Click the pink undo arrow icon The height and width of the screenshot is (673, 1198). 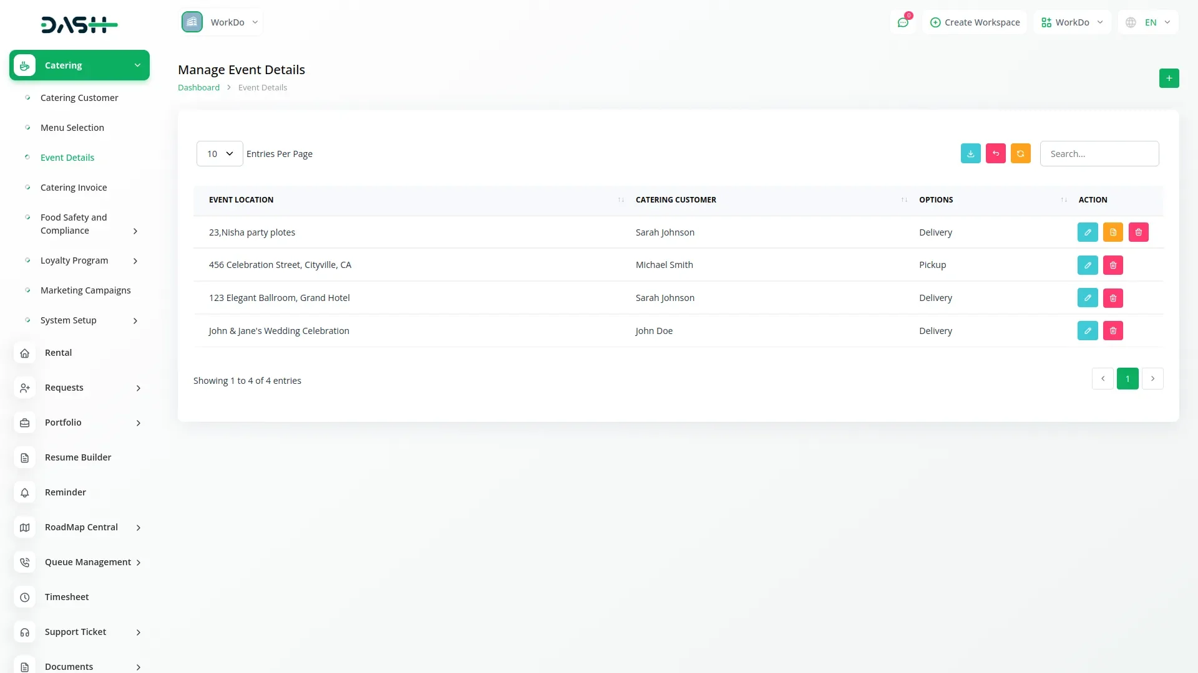[995, 154]
